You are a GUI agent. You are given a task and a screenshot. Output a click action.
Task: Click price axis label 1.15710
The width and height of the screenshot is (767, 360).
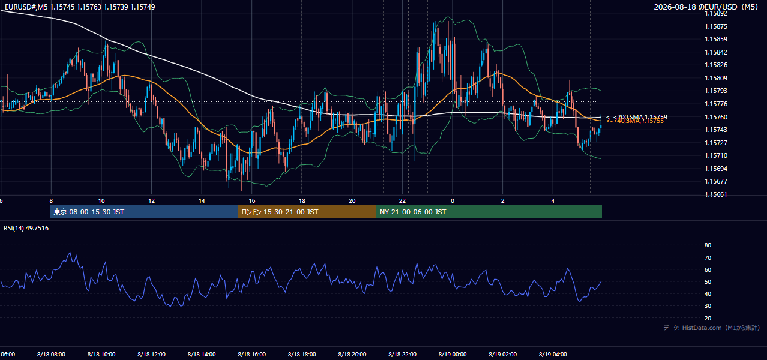(x=717, y=155)
